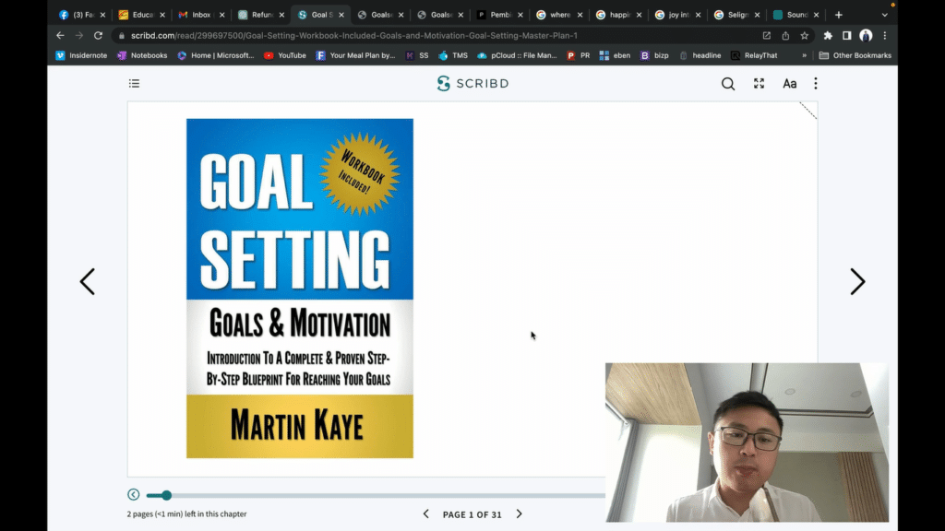
Task: Click the small next-page chevron beside page count
Action: [519, 514]
